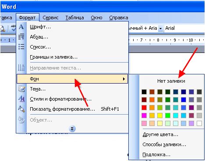Pick the white swatch
This screenshot has height=161, width=205.
(x=199, y=123)
